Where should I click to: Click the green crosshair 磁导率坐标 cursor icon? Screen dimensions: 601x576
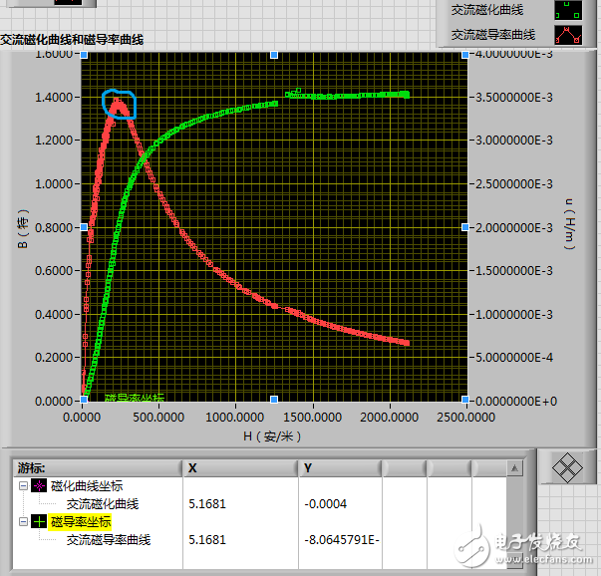[x=39, y=521]
